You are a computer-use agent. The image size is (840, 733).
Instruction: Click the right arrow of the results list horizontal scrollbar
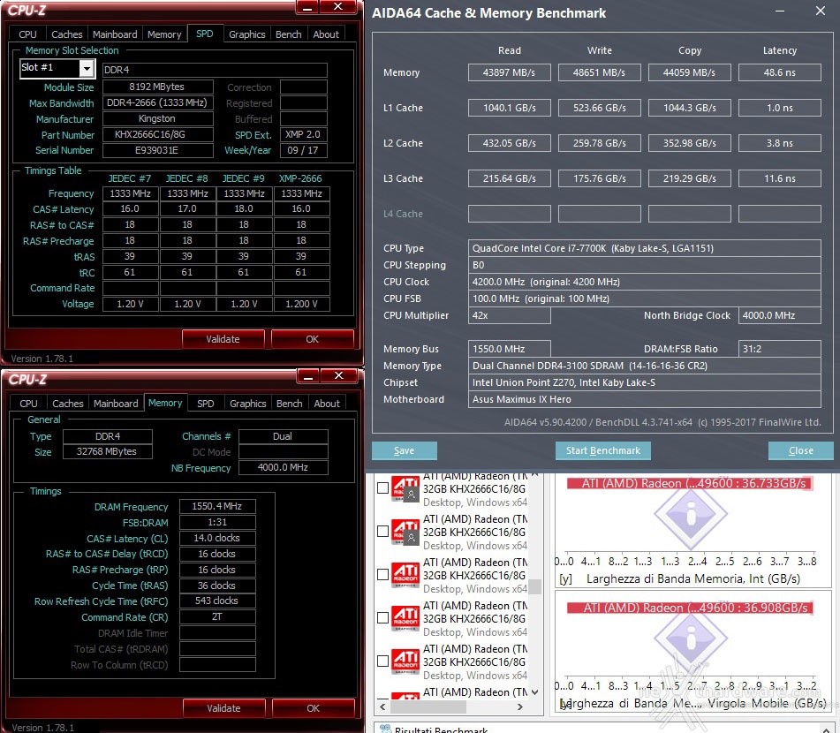[x=519, y=707]
